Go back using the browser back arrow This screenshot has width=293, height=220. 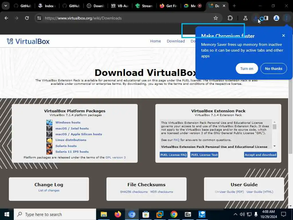[x=6, y=18]
